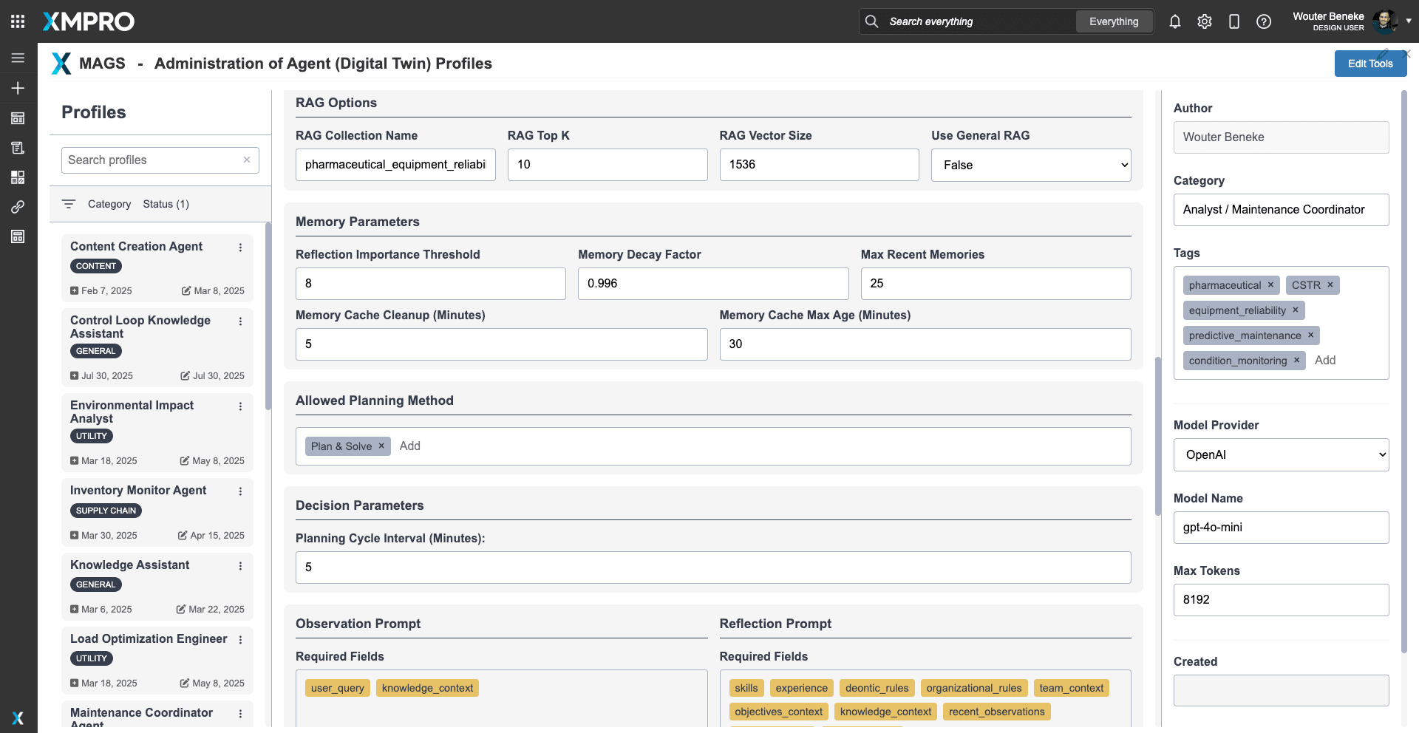Open the Model Provider dropdown

click(1281, 455)
